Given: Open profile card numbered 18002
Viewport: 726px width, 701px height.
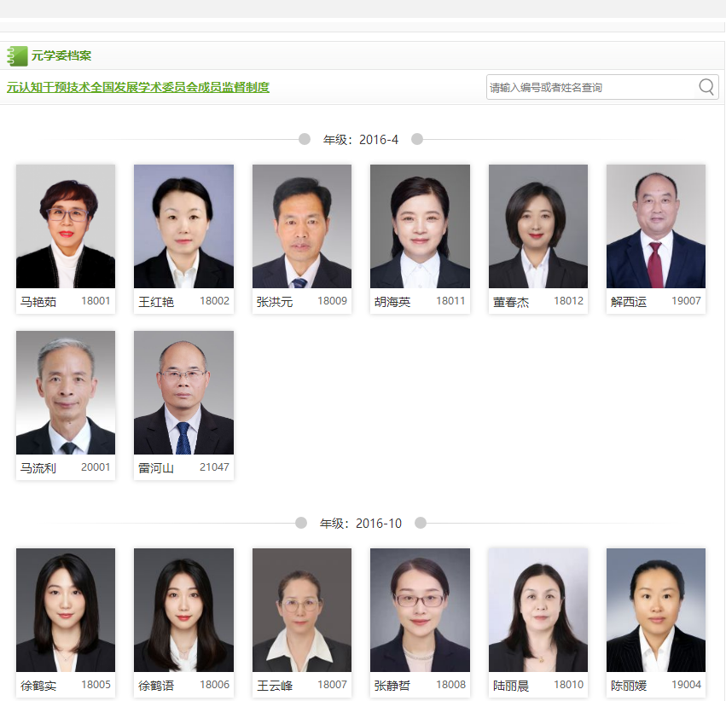Looking at the screenshot, I should pos(183,239).
